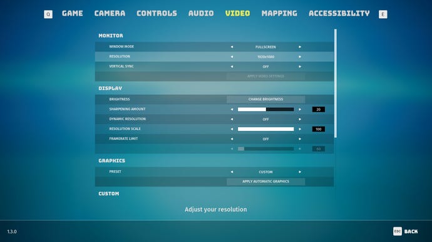Click the settings list vertical scrollbar
Image resolution: width=432 pixels, height=242 pixels.
[x=336, y=84]
